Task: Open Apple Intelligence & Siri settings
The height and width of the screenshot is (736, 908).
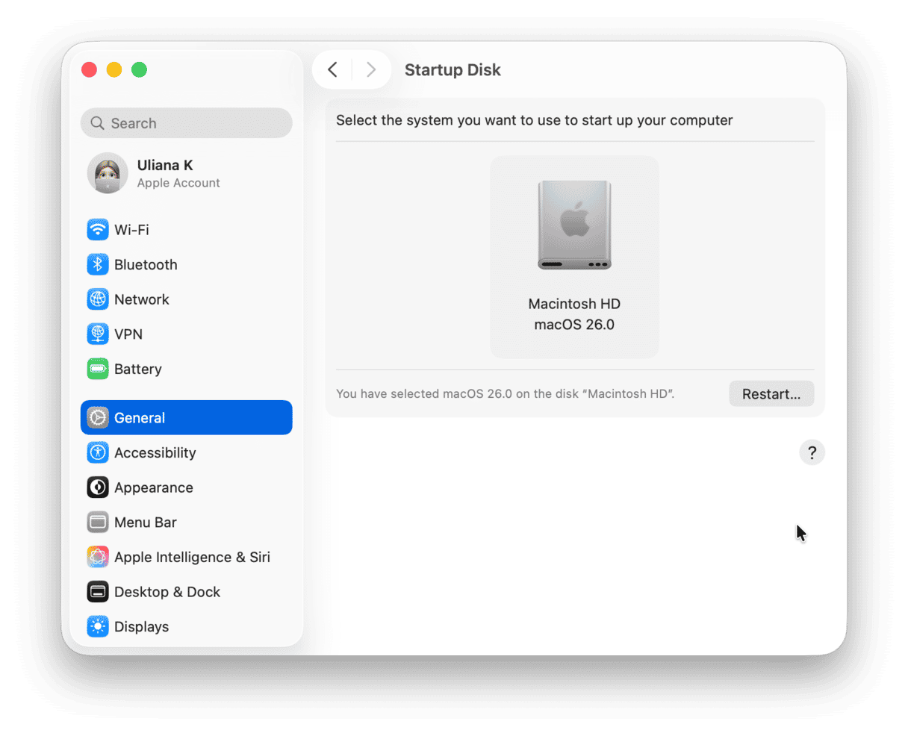Action: click(x=187, y=557)
